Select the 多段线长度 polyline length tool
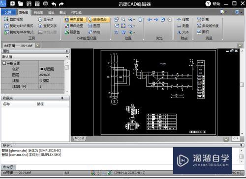The height and width of the screenshot is (179, 246). (x=208, y=26)
